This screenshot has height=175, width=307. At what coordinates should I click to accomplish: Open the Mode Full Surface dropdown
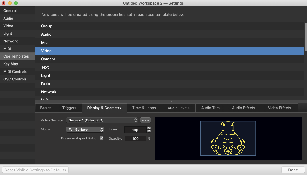tap(85, 130)
